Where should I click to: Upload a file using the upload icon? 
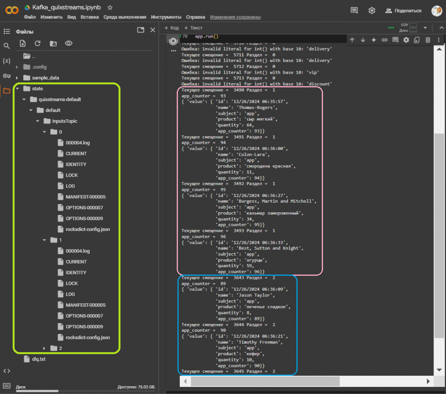(22, 43)
